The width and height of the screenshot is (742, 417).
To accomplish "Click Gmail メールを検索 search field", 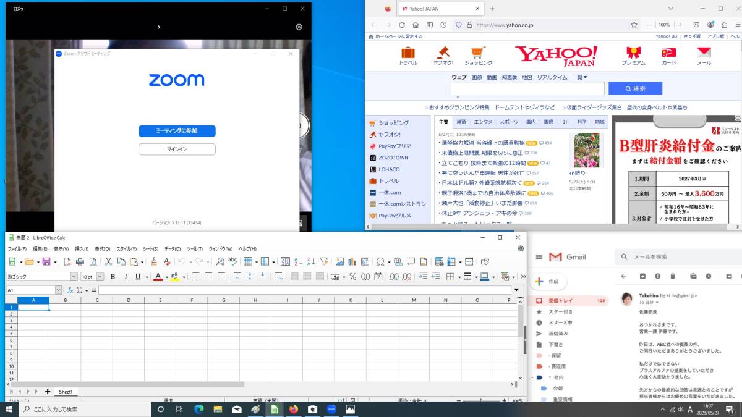I will (x=677, y=256).
